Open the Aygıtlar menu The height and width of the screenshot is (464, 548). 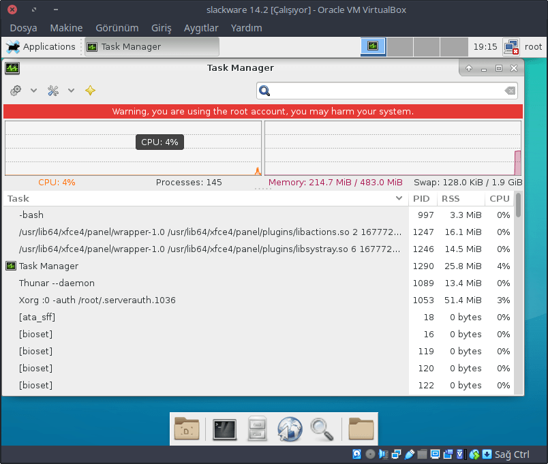coord(201,28)
